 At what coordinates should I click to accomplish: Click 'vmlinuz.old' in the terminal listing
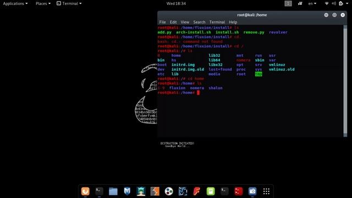282,69
